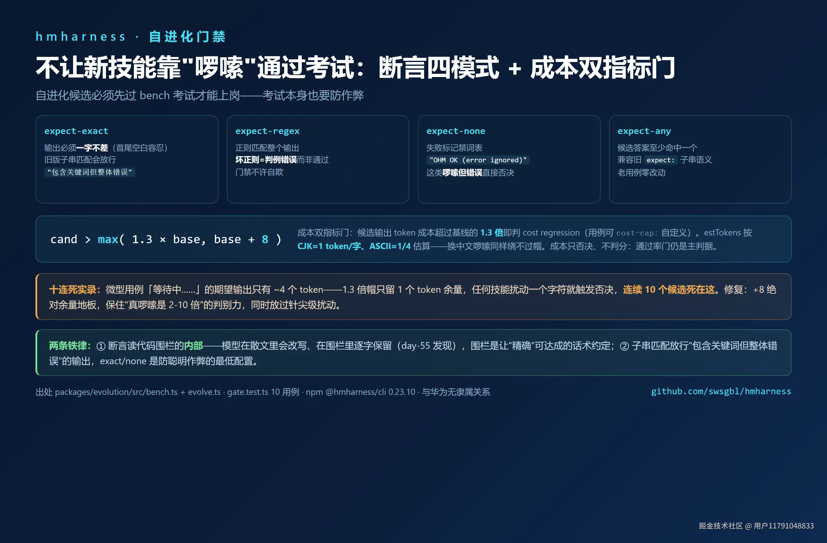
Task: Click the line 老用例零改动
Action: tap(641, 173)
